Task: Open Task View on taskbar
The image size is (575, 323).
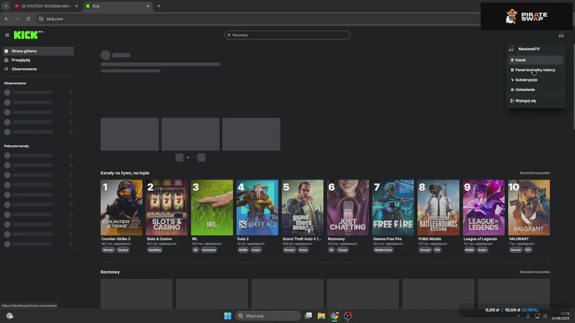Action: click(308, 316)
